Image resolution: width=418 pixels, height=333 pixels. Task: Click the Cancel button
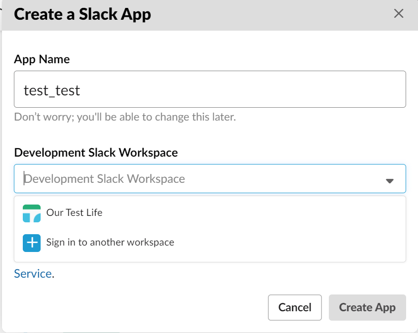click(x=295, y=307)
